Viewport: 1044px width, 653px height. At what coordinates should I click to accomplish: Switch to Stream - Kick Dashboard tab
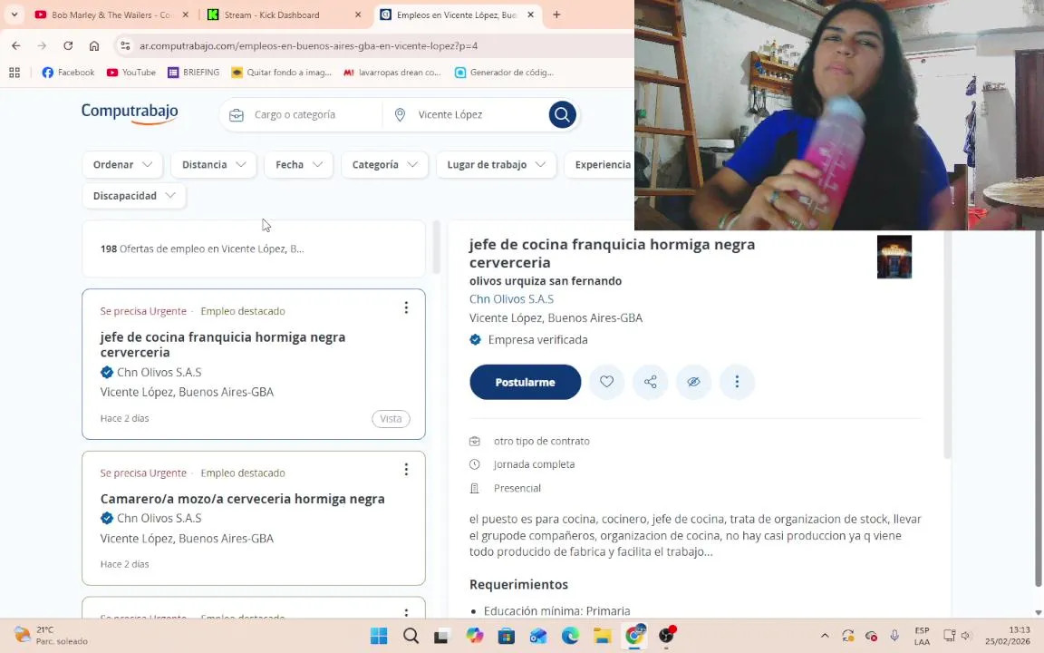(x=283, y=15)
